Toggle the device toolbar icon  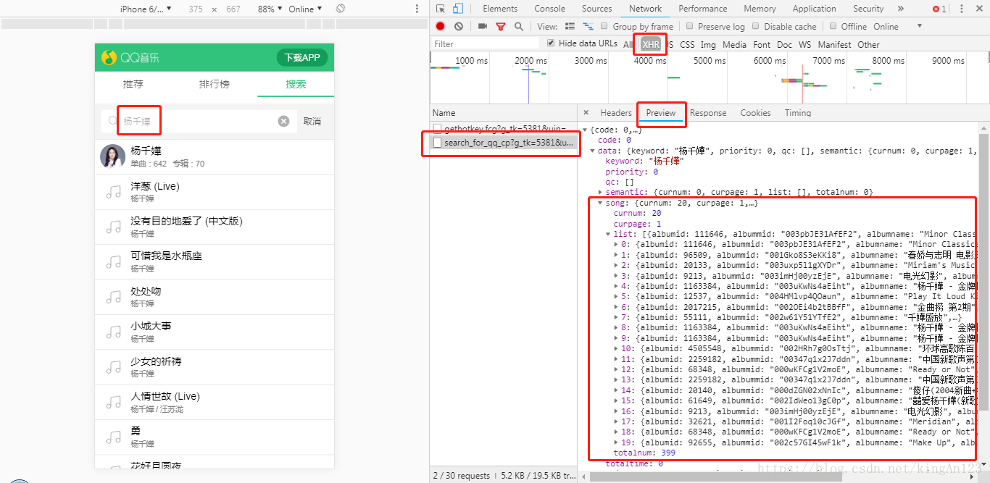click(458, 9)
